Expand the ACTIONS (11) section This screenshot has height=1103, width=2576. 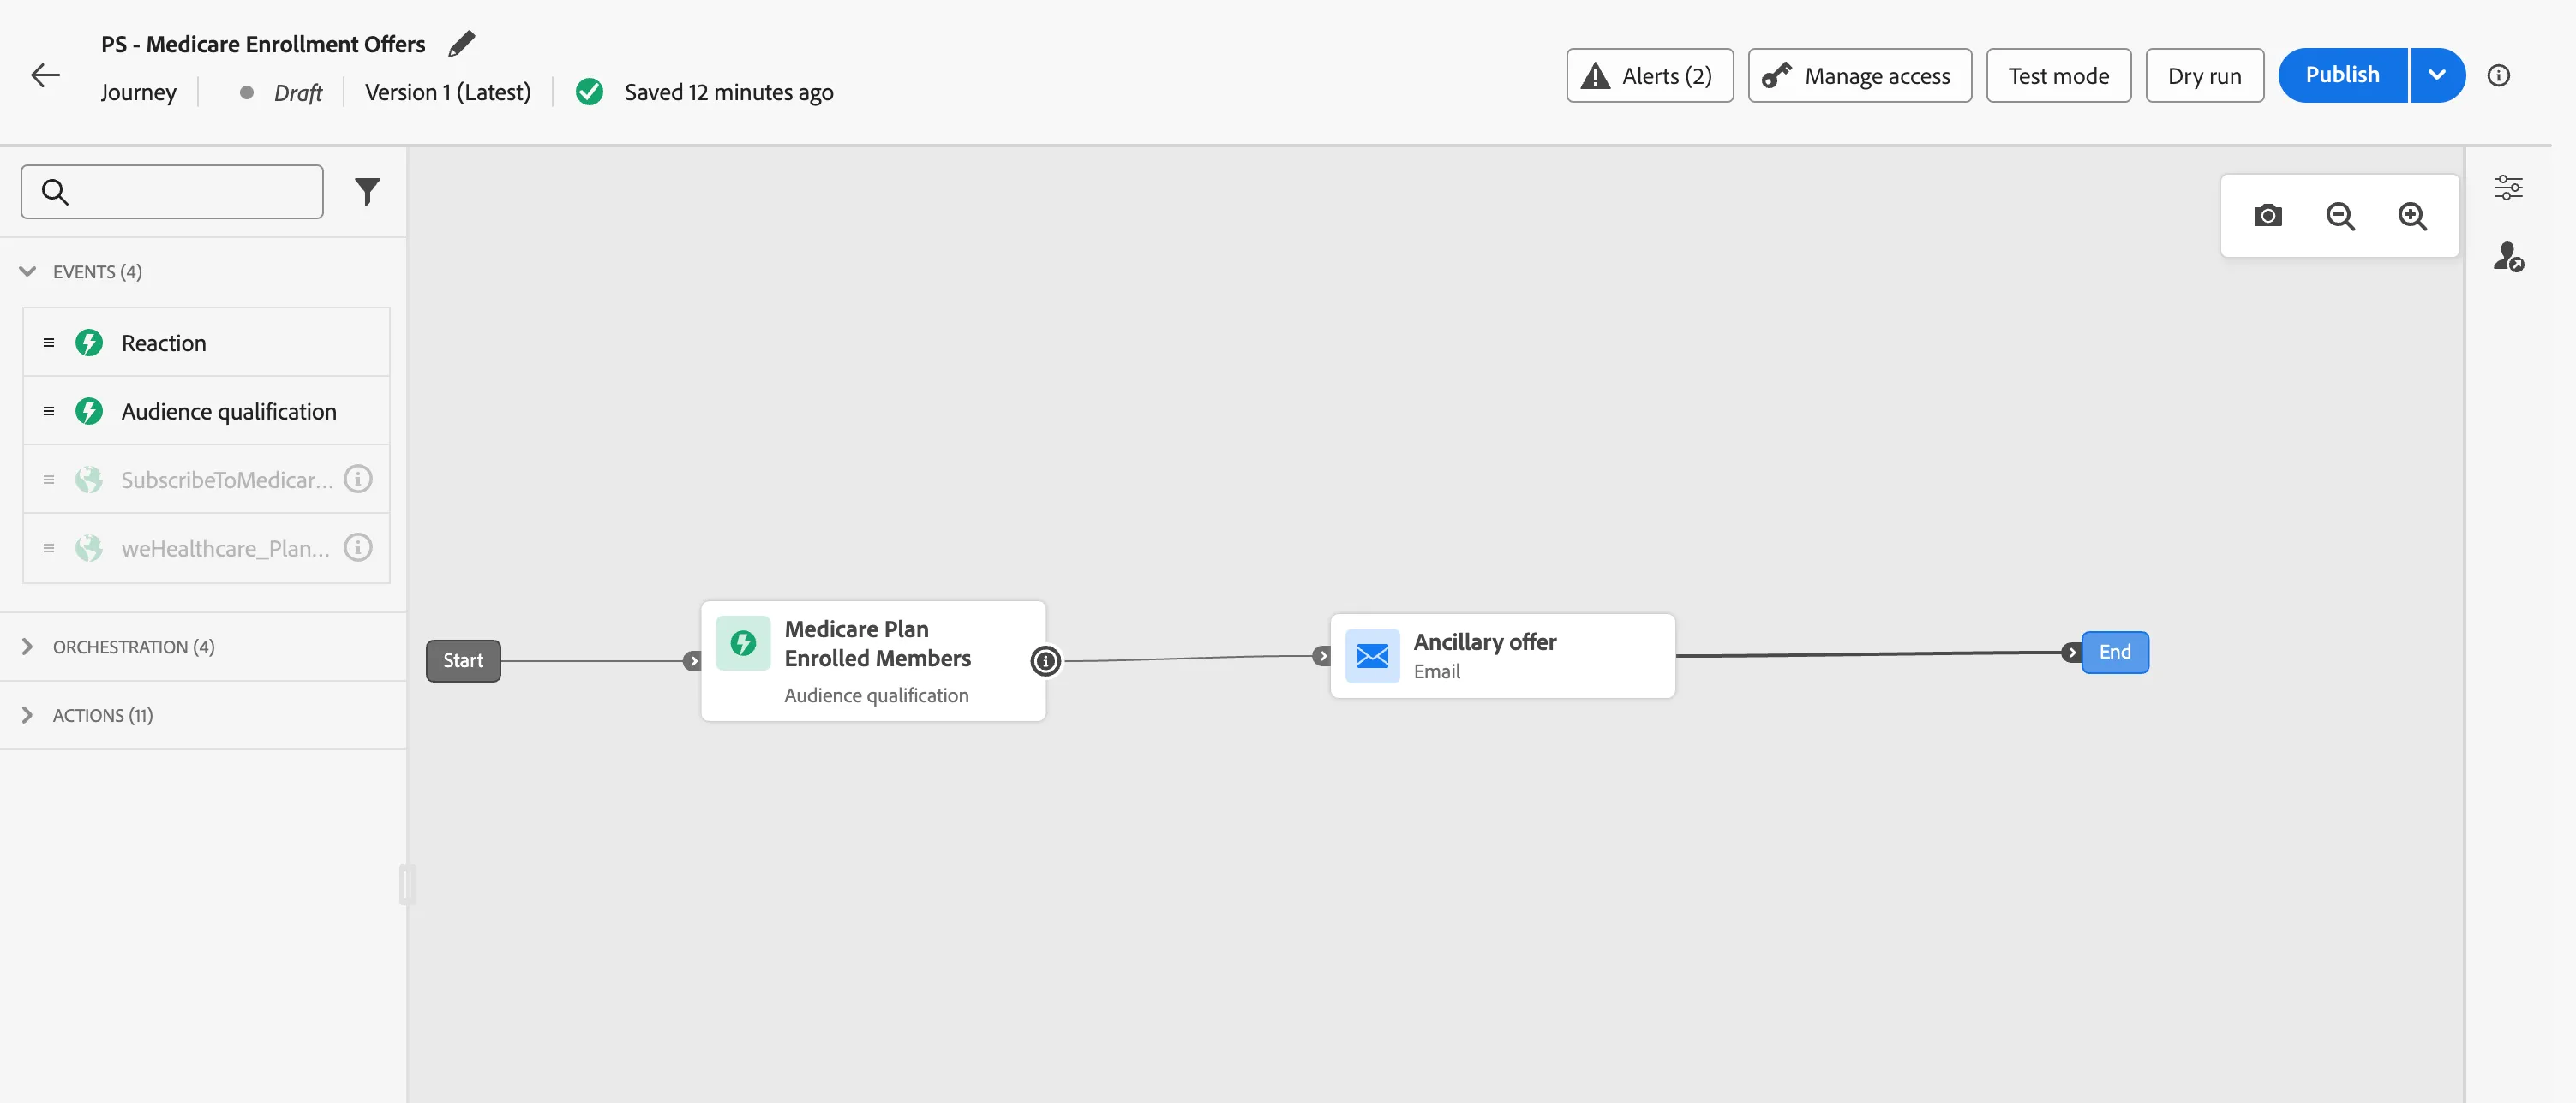click(28, 715)
